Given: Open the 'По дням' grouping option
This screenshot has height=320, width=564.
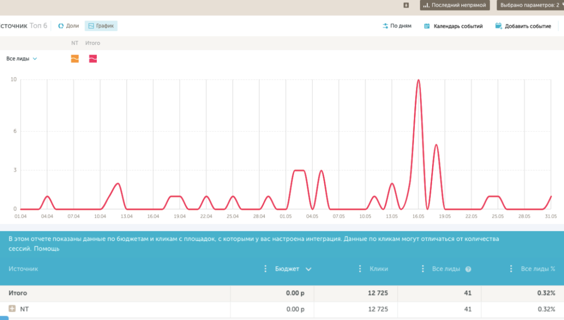Looking at the screenshot, I should click(x=397, y=26).
